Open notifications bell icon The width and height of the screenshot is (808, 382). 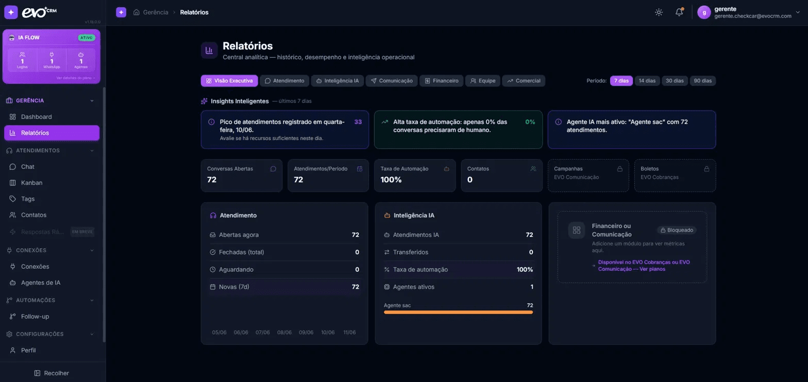[679, 12]
